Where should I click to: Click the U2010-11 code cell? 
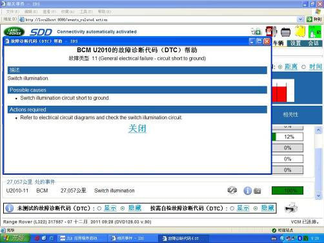[x=17, y=191]
